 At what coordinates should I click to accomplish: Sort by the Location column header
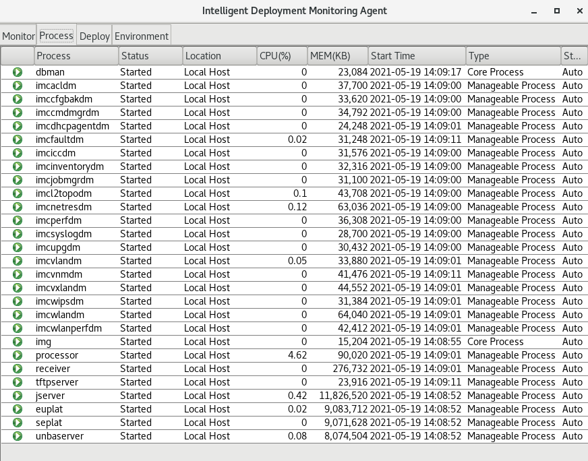click(220, 56)
